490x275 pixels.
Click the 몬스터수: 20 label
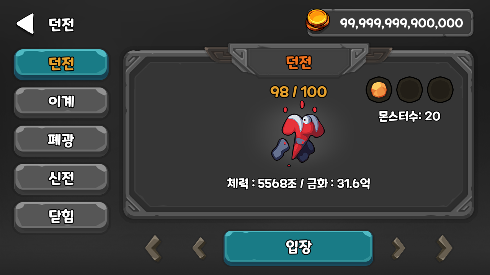pyautogui.click(x=409, y=116)
